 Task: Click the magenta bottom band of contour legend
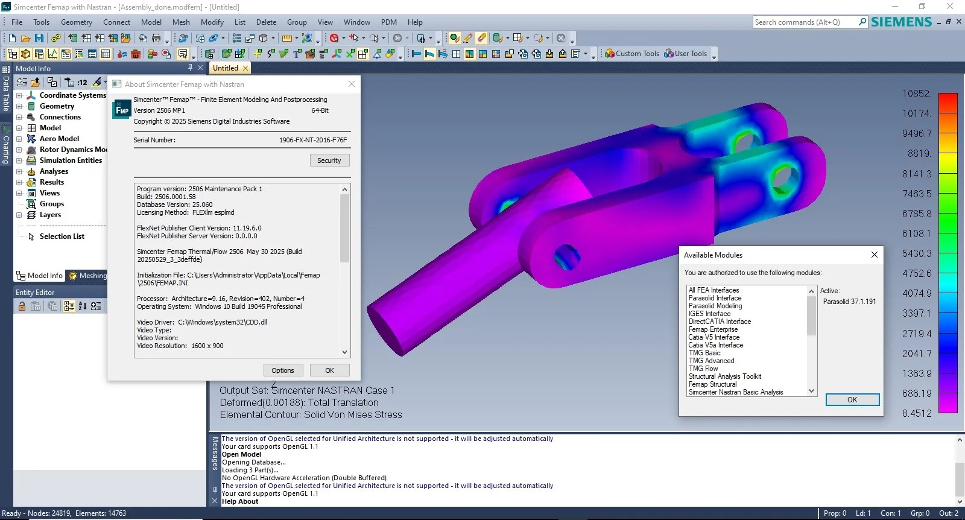[x=948, y=403]
